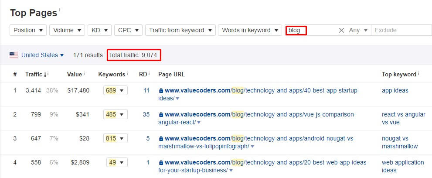Click the include field containing 'blog'
Screen dimensions: 432x178
(311, 30)
